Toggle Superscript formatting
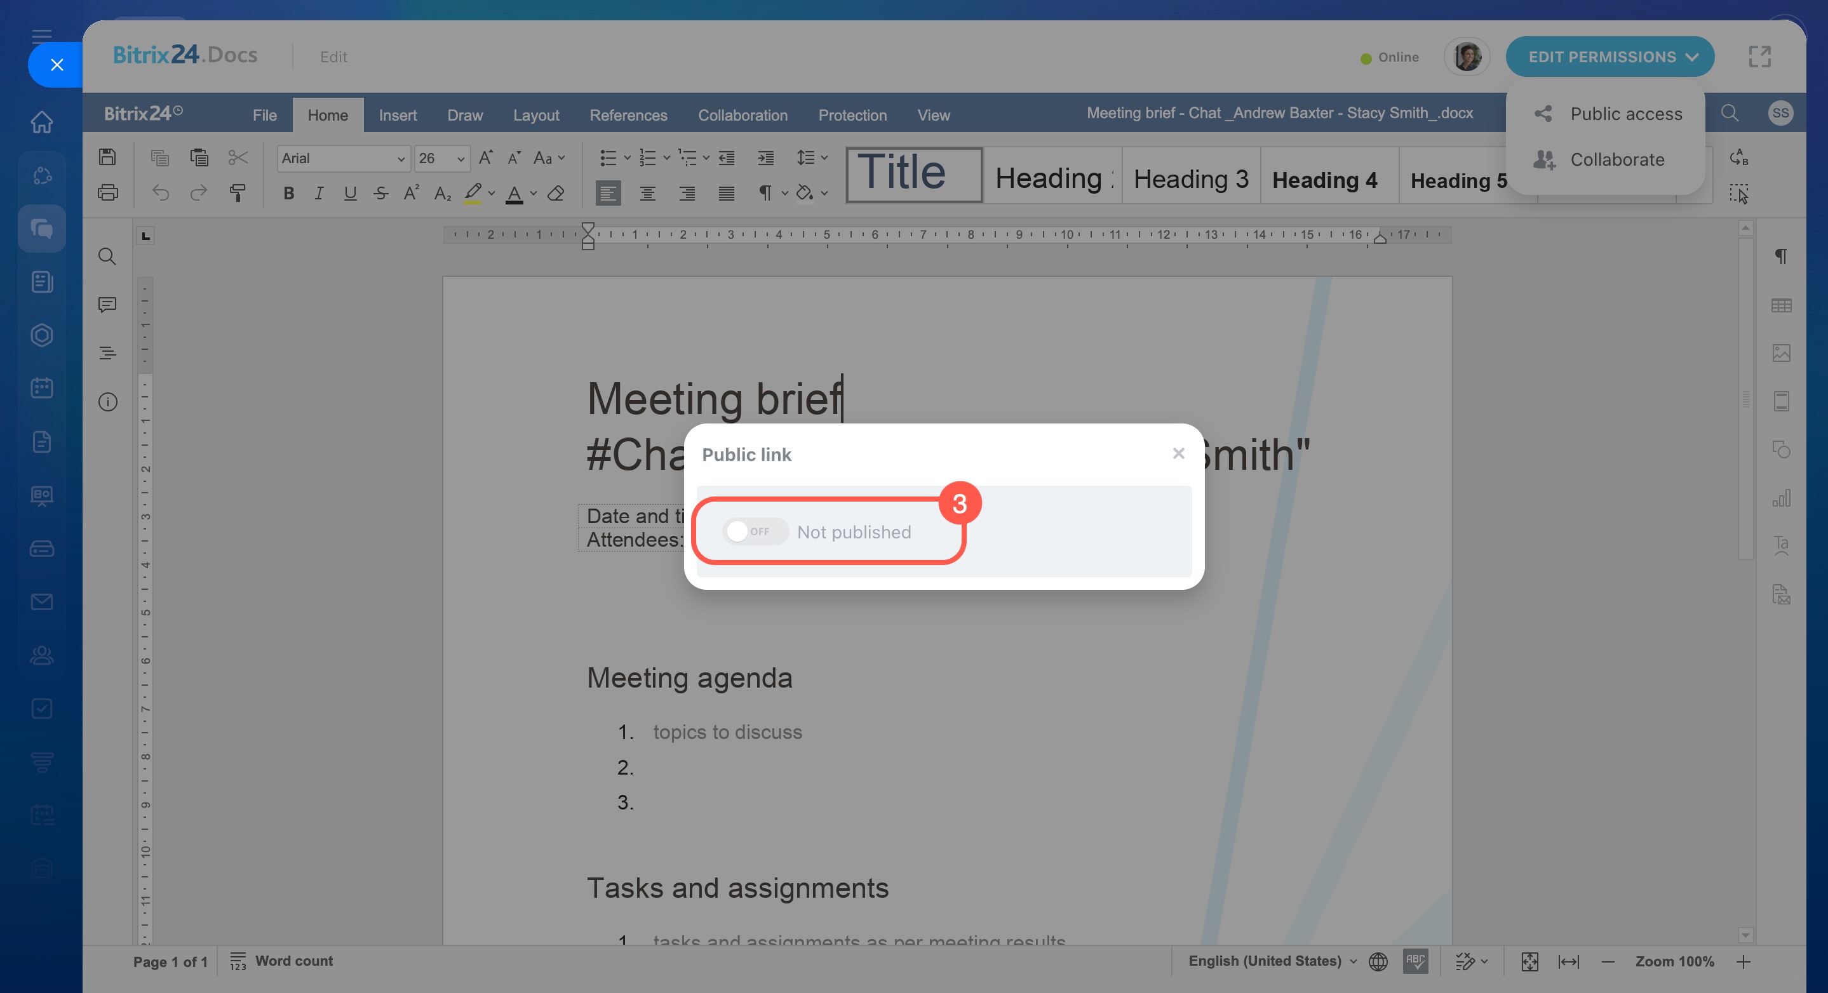This screenshot has width=1828, height=993. [411, 193]
